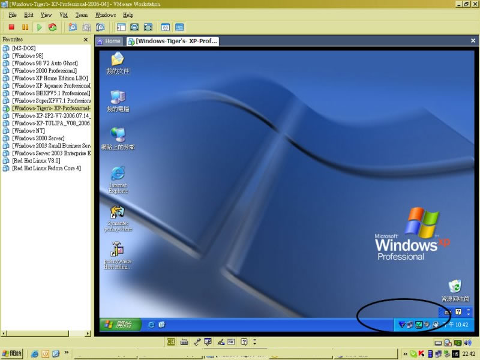
Task: Open the File menu
Action: coord(13,15)
